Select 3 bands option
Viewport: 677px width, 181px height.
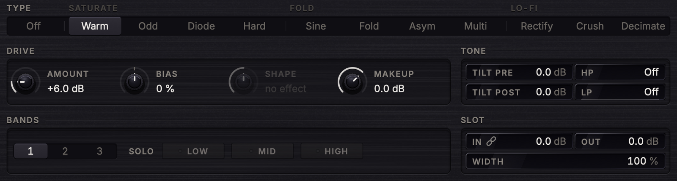click(x=99, y=151)
